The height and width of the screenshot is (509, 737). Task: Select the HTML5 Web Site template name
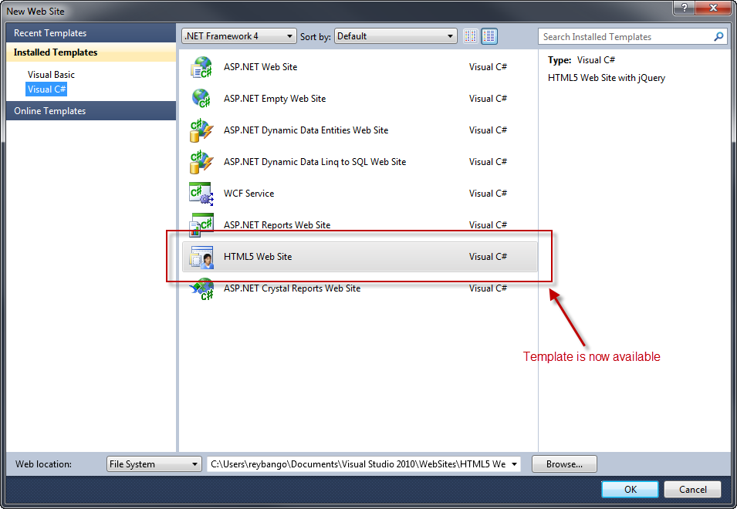(x=258, y=257)
